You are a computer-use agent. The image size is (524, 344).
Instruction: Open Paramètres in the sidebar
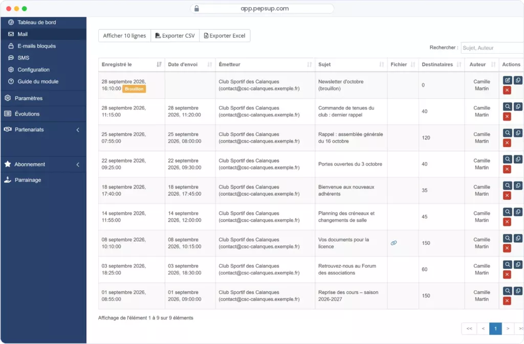(43, 98)
